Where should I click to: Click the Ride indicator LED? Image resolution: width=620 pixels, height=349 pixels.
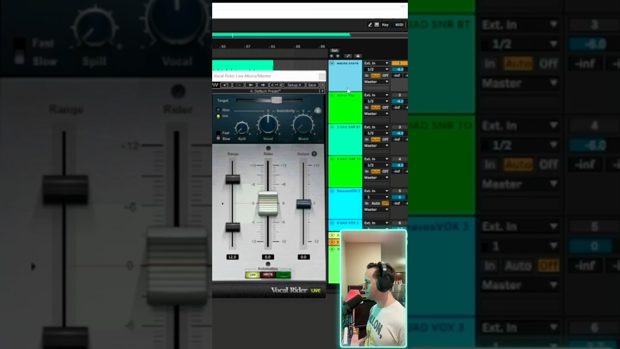pos(218,110)
